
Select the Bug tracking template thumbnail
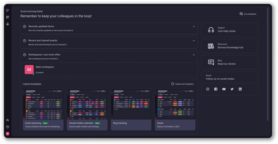[x=131, y=104]
